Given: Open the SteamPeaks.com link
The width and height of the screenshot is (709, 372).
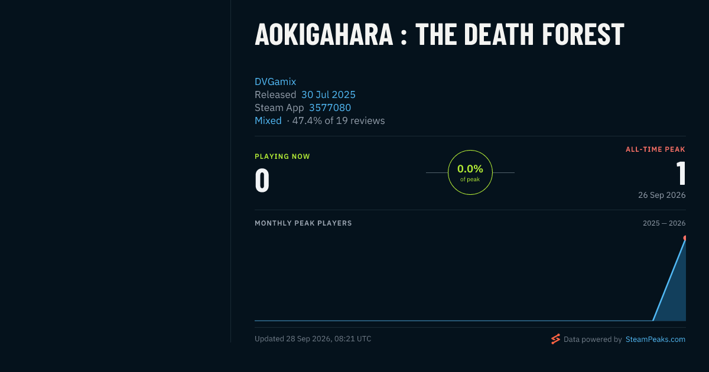Looking at the screenshot, I should 655,340.
